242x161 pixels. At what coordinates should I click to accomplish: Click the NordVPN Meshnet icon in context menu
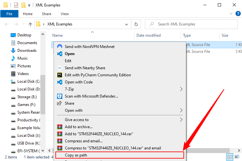click(x=59, y=47)
